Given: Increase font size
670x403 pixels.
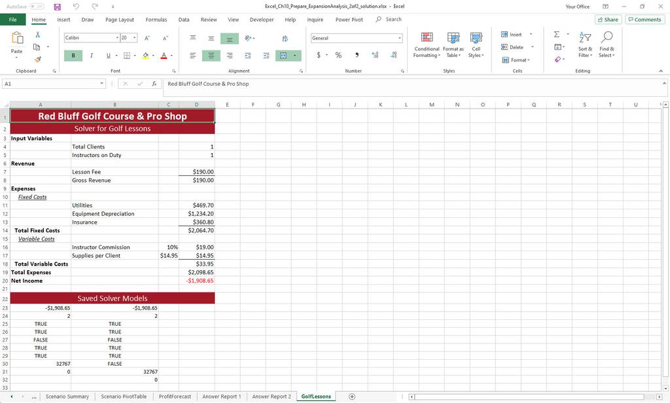Looking at the screenshot, I should coord(147,38).
